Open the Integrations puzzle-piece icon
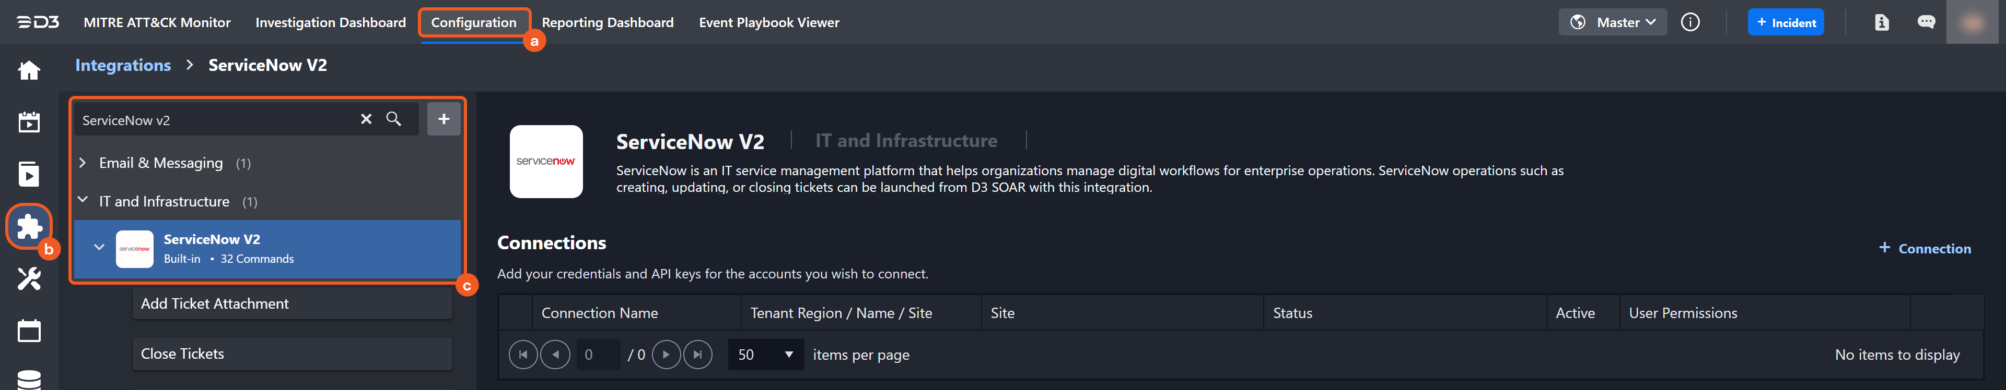Viewport: 2006px width, 390px height. (x=29, y=226)
